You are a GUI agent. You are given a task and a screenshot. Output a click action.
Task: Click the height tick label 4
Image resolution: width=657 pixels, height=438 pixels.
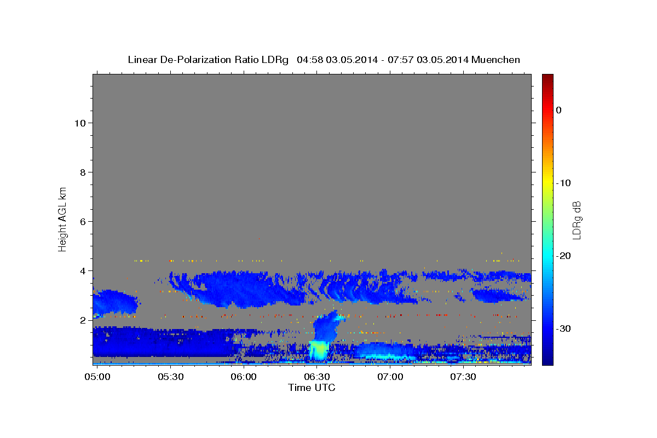point(83,271)
